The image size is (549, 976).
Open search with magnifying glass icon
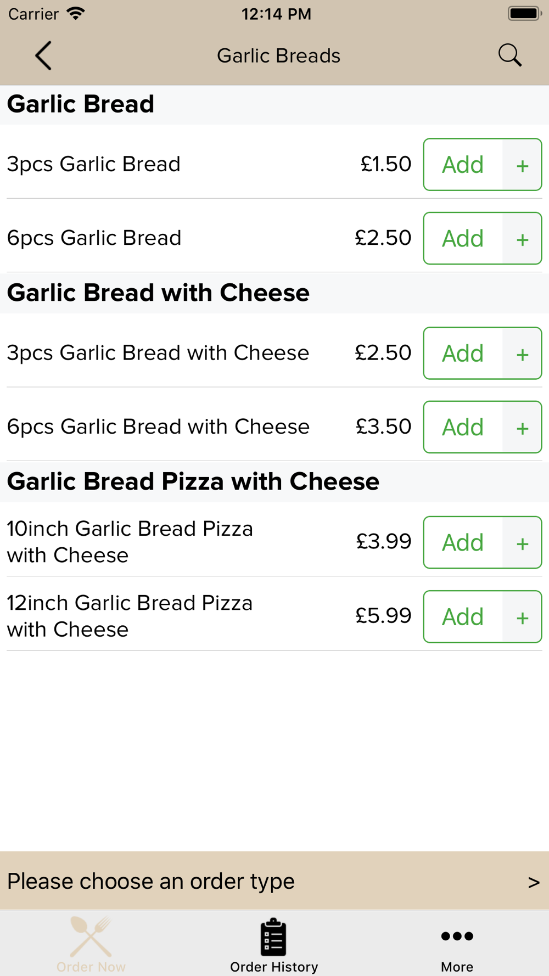tap(509, 55)
